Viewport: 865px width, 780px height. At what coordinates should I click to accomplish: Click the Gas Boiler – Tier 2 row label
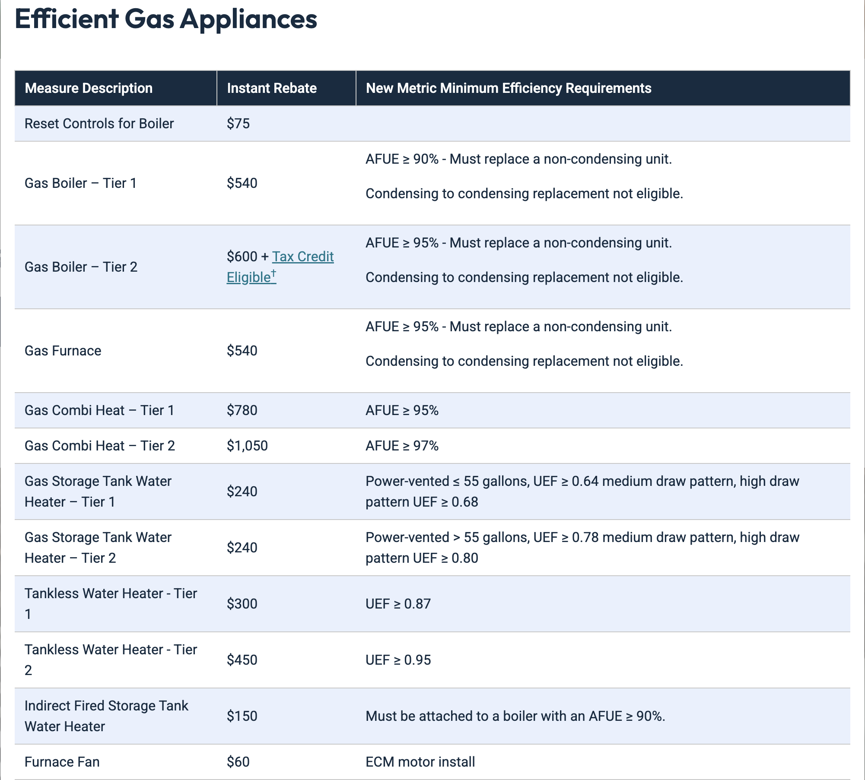[x=81, y=267]
